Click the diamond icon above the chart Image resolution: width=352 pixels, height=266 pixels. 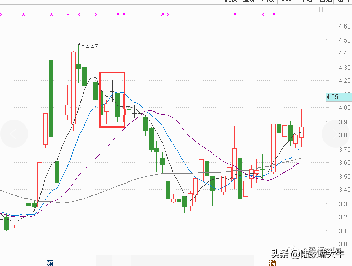(x=314, y=10)
